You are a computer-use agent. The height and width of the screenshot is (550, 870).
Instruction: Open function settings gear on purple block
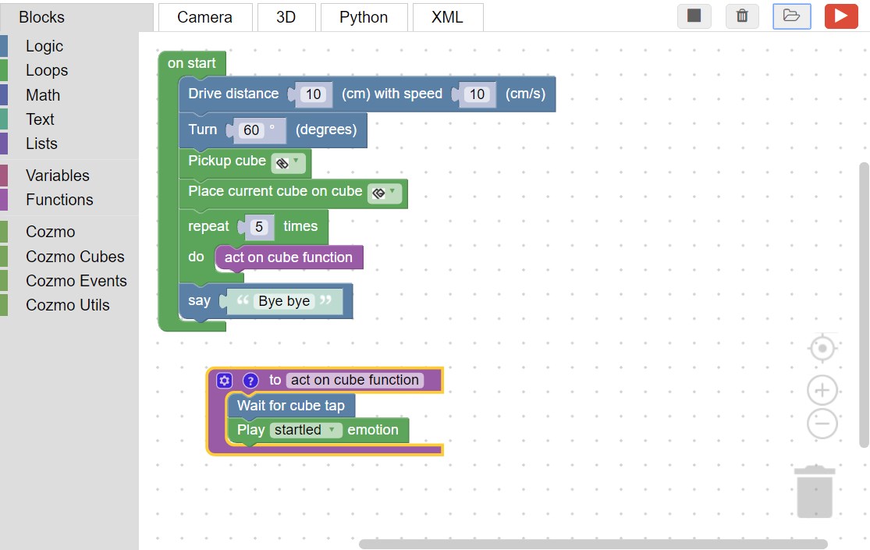(x=225, y=381)
